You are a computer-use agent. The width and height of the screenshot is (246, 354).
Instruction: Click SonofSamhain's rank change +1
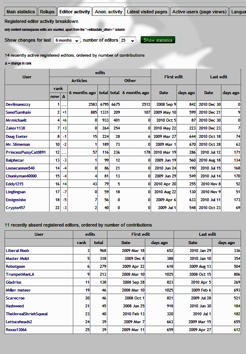65,112
